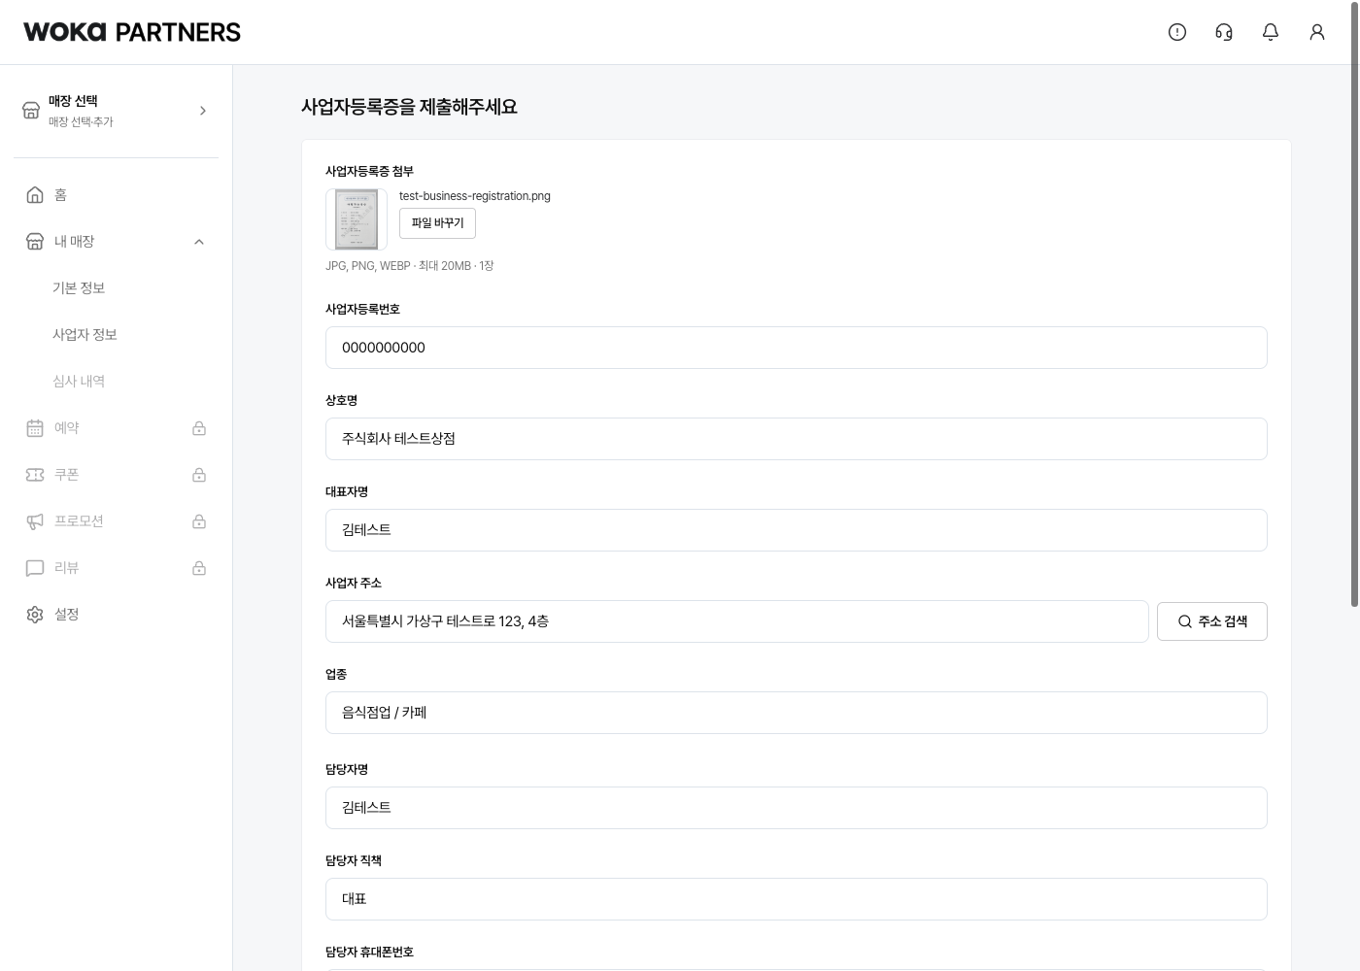Viewport: 1360px width, 971px height.
Task: Click the 프로모션 megaphone icon
Action: tap(35, 521)
